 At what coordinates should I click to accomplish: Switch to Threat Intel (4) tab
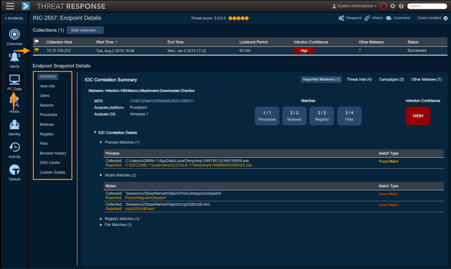tap(359, 80)
